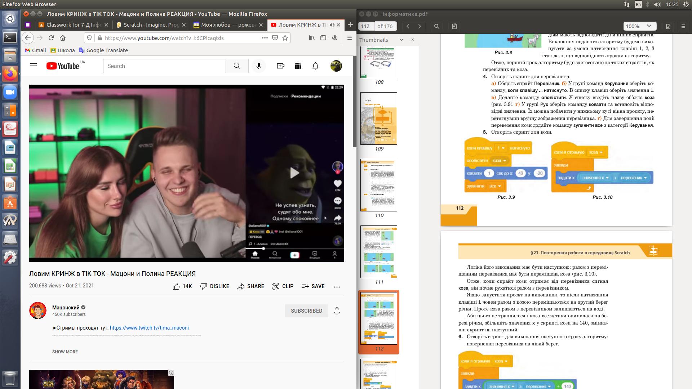The image size is (692, 389).
Task: Open the YouTube hamburger guide menu
Action: pos(34,66)
